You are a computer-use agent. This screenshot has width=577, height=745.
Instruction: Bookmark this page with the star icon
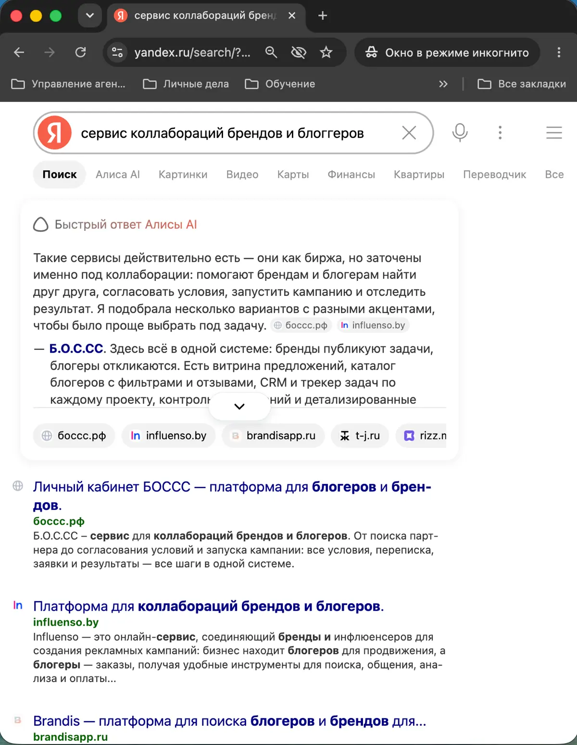click(326, 52)
